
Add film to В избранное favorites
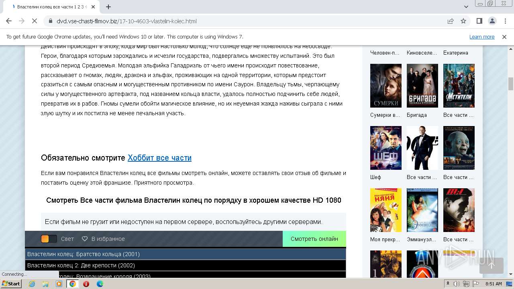103,239
